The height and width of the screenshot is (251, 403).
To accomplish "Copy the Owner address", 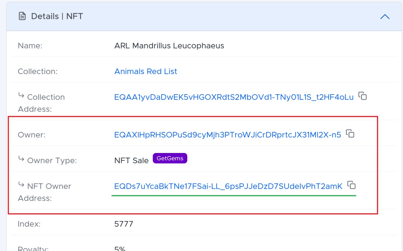I will pos(350,134).
